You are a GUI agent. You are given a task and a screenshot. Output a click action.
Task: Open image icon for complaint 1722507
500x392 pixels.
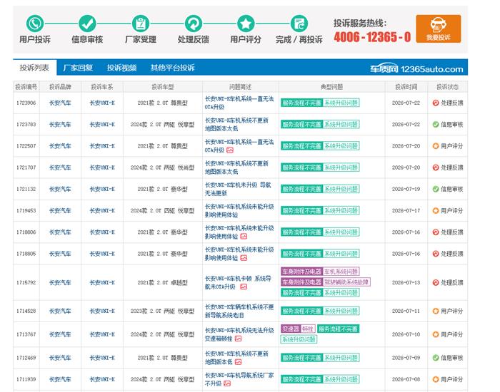coord(230,150)
